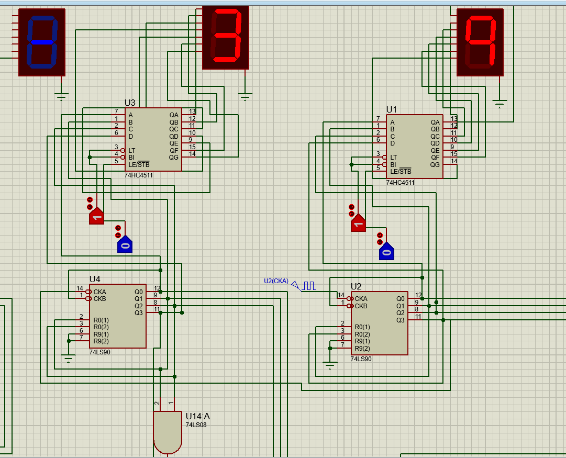Click ground symbol left of U4 chip
This screenshot has width=566, height=458.
(69, 359)
